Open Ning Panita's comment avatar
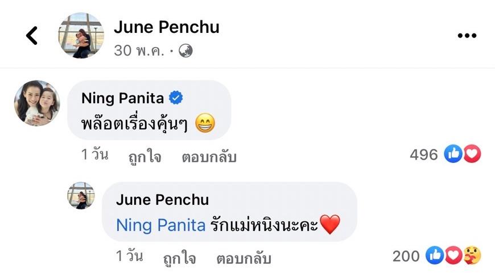The image size is (495, 277). [x=37, y=103]
